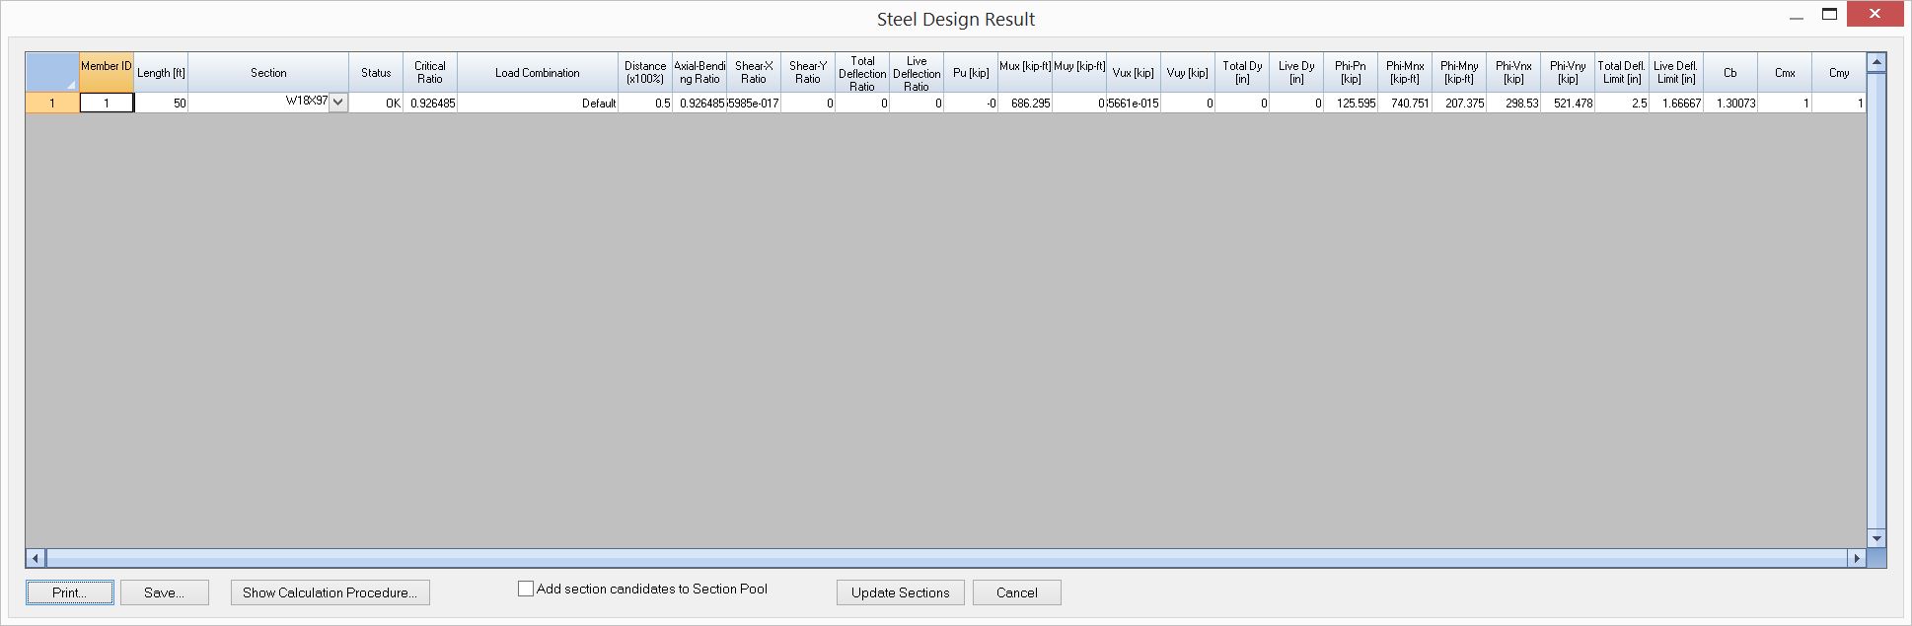Click the Length cell showing 50

pyautogui.click(x=161, y=103)
